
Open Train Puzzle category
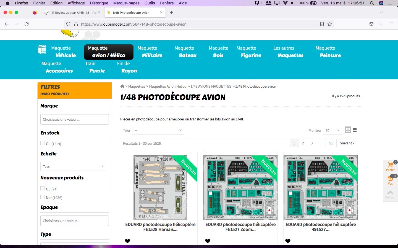(95, 67)
